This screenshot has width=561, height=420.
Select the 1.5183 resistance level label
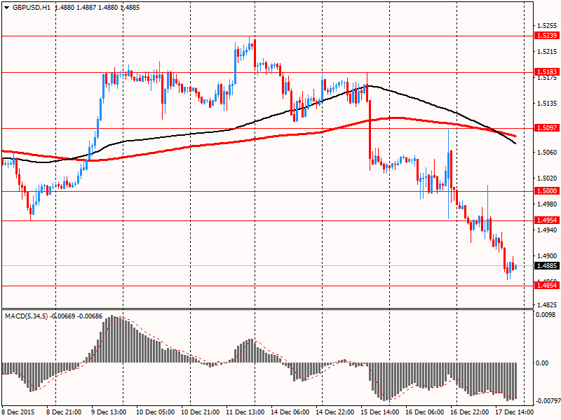tap(547, 72)
